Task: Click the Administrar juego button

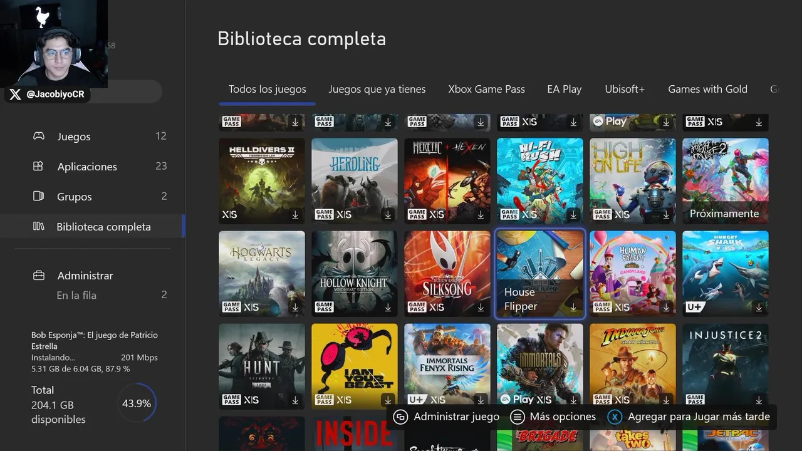Action: tap(446, 417)
